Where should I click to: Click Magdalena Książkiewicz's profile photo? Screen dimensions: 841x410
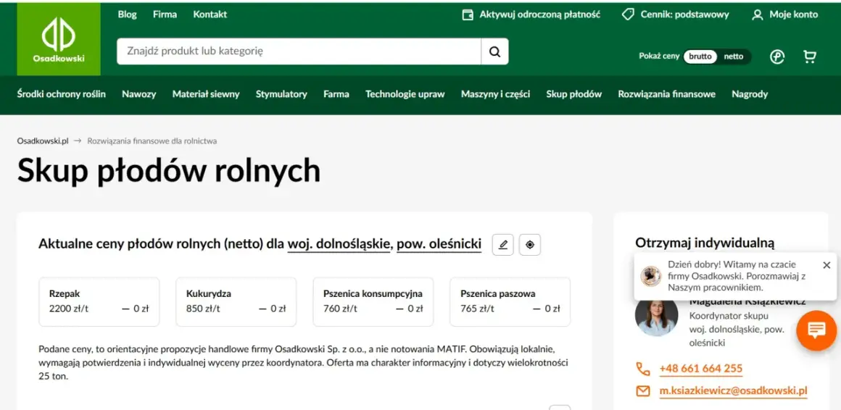point(657,315)
